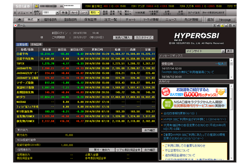This screenshot has width=250, height=166.
Task: Switch to 保有証券 tab in tab bar
Action: click(90, 20)
